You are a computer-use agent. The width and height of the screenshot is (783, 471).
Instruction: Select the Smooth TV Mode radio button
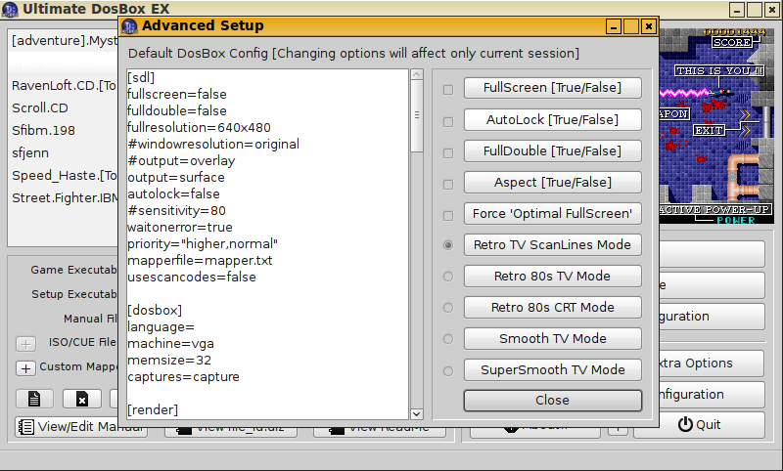pos(448,339)
